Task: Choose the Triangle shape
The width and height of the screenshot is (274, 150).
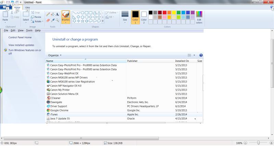Action: [99, 13]
